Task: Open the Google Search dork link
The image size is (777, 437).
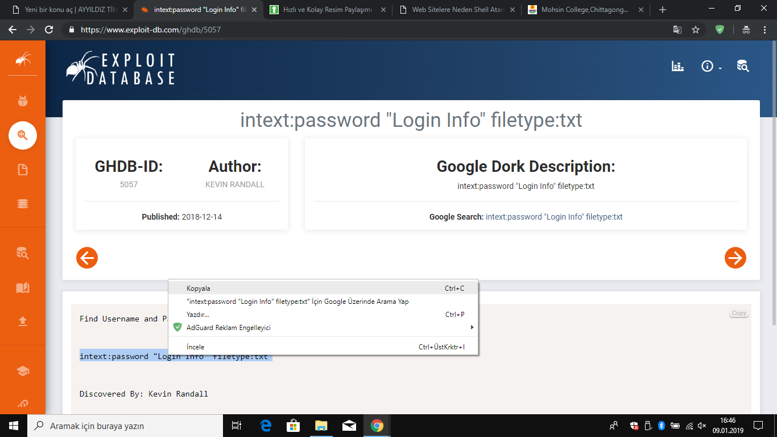Action: click(x=554, y=217)
